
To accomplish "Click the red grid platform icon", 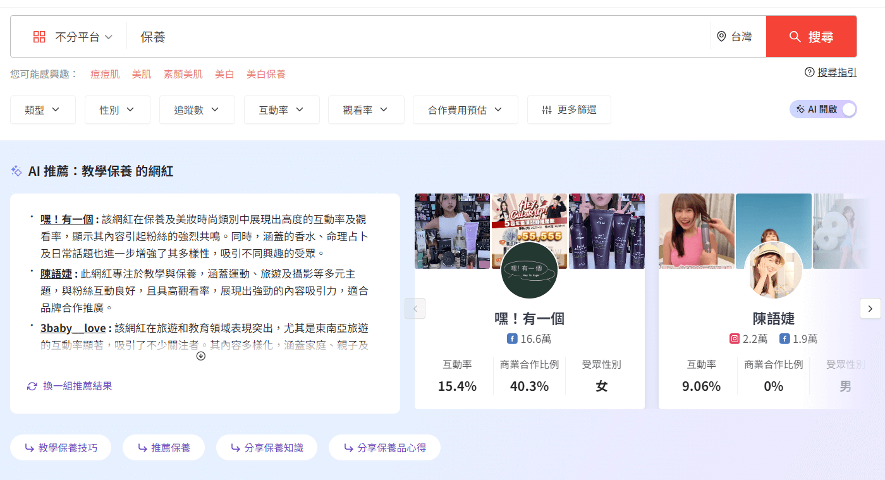I will (39, 37).
